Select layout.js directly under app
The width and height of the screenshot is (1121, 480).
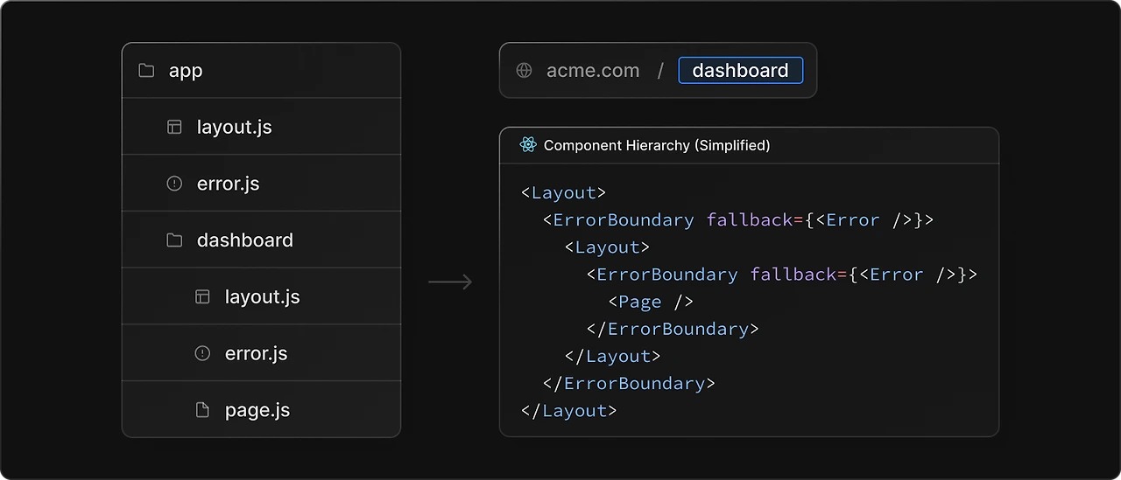point(235,127)
